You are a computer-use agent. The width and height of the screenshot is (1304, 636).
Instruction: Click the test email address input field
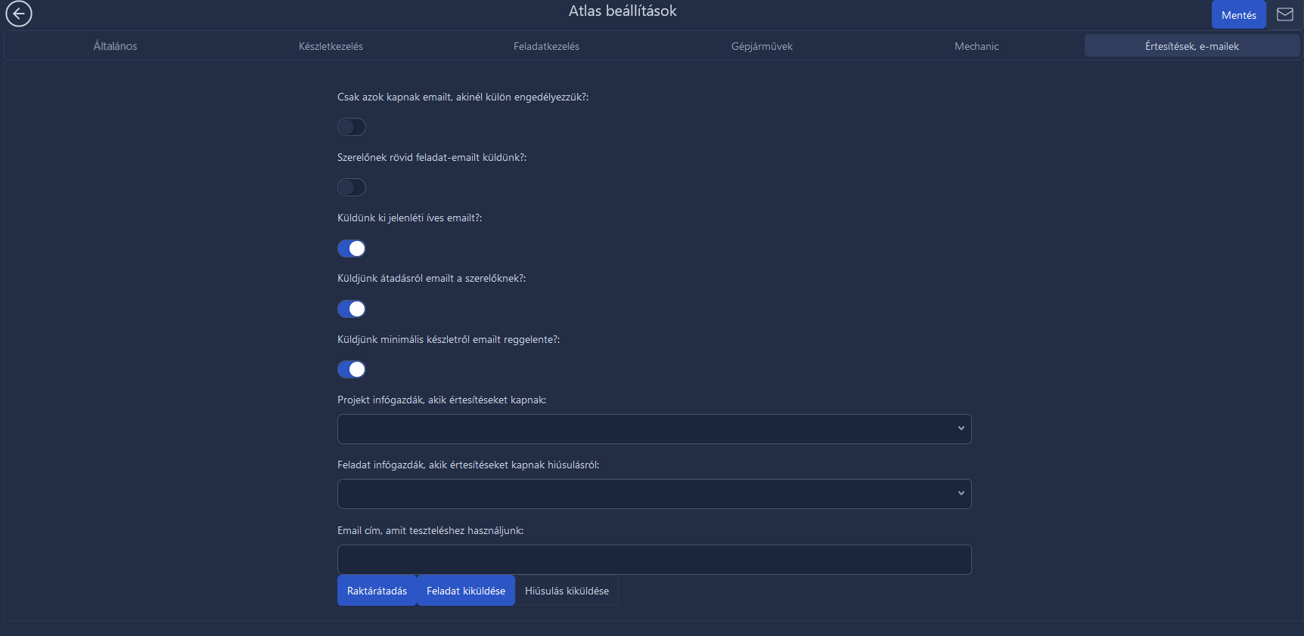tap(654, 560)
